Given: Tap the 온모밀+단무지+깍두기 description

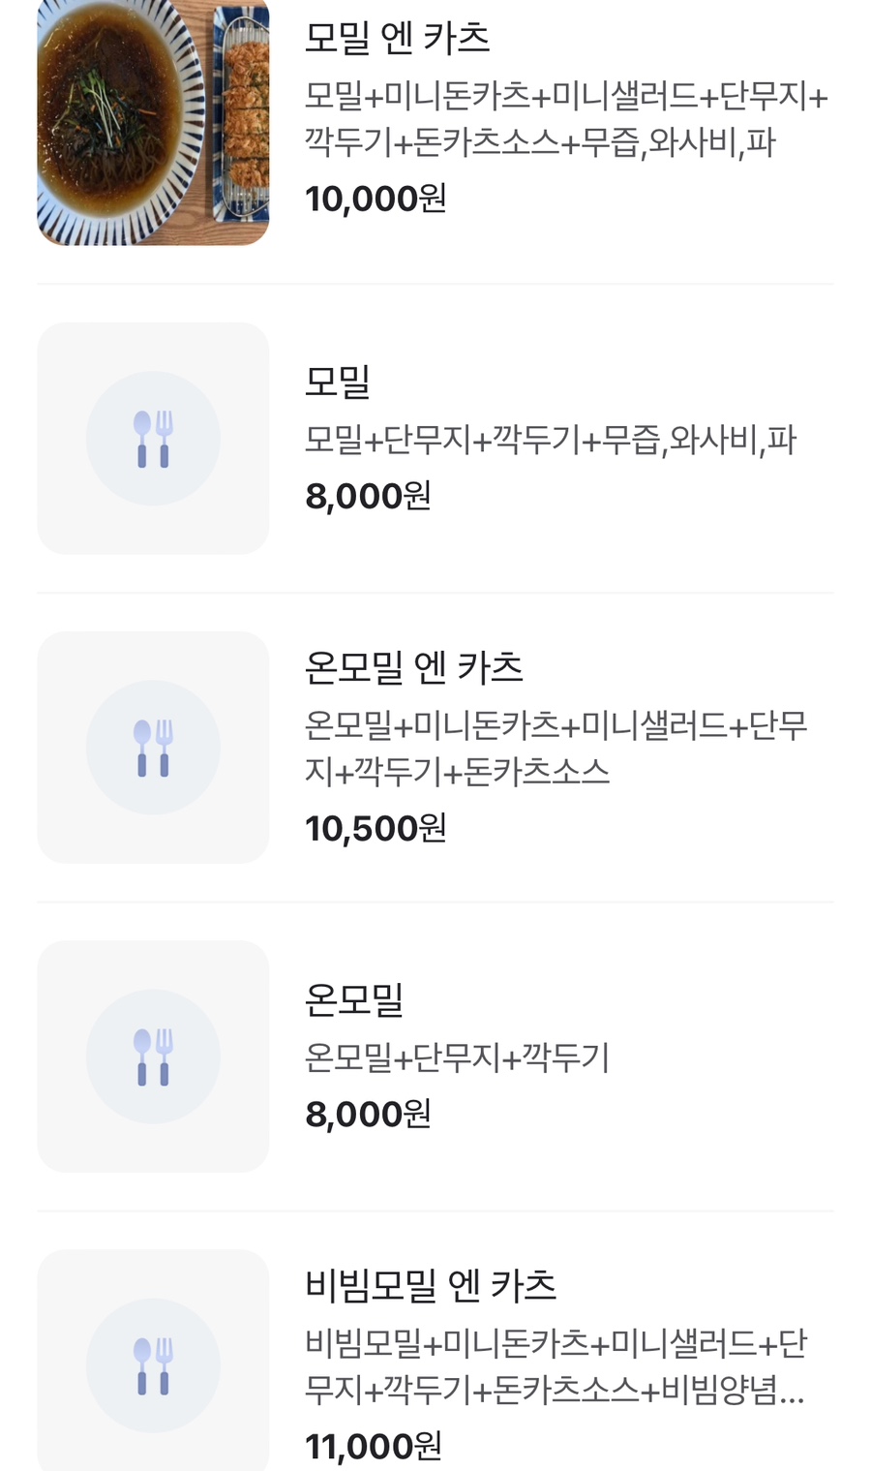Looking at the screenshot, I should tap(457, 1057).
